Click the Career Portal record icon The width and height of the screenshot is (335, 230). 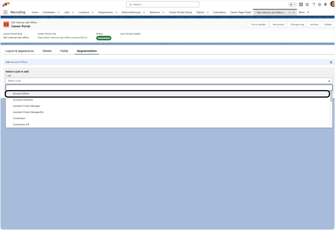click(x=6, y=24)
